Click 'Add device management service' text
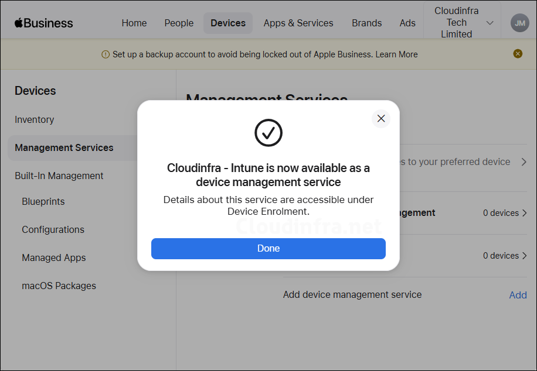This screenshot has width=537, height=371. click(x=352, y=295)
